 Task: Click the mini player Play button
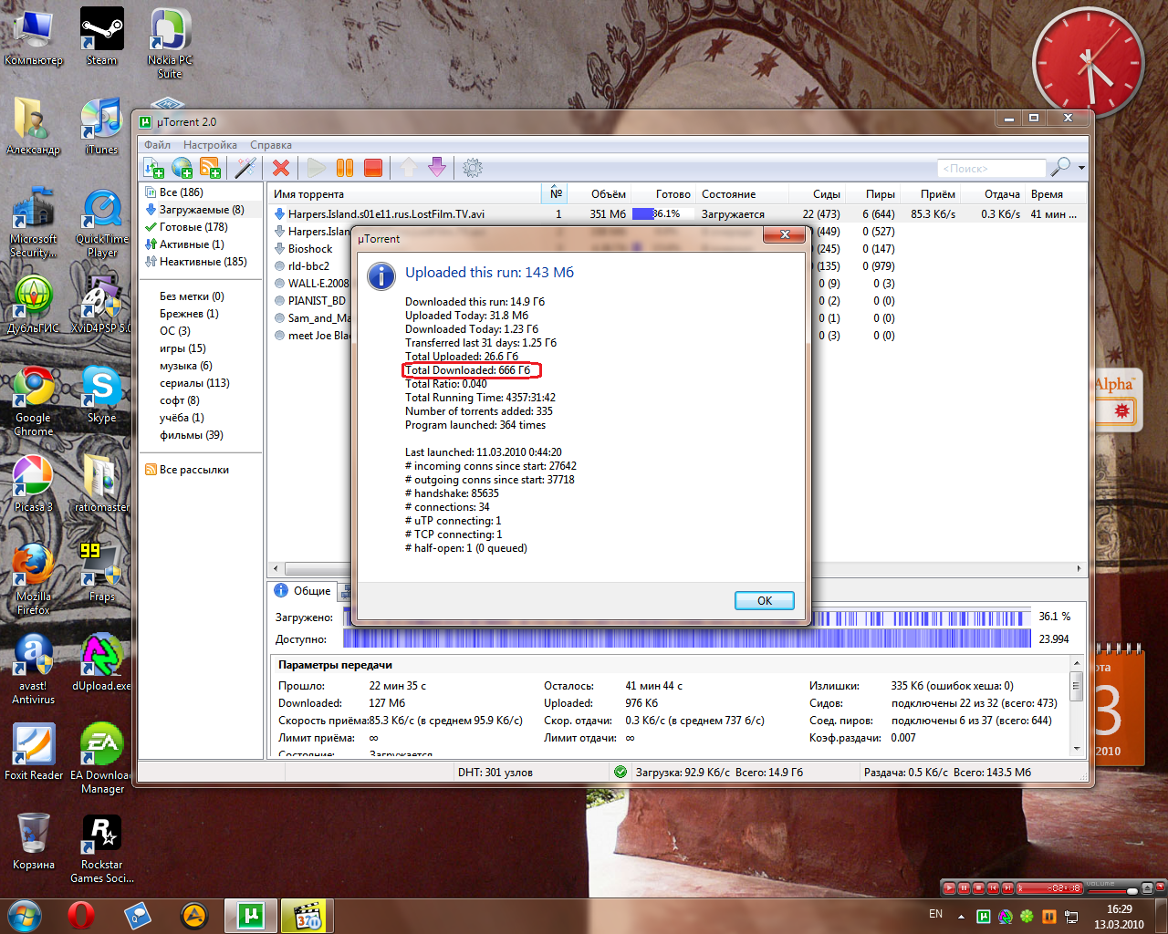click(x=949, y=888)
